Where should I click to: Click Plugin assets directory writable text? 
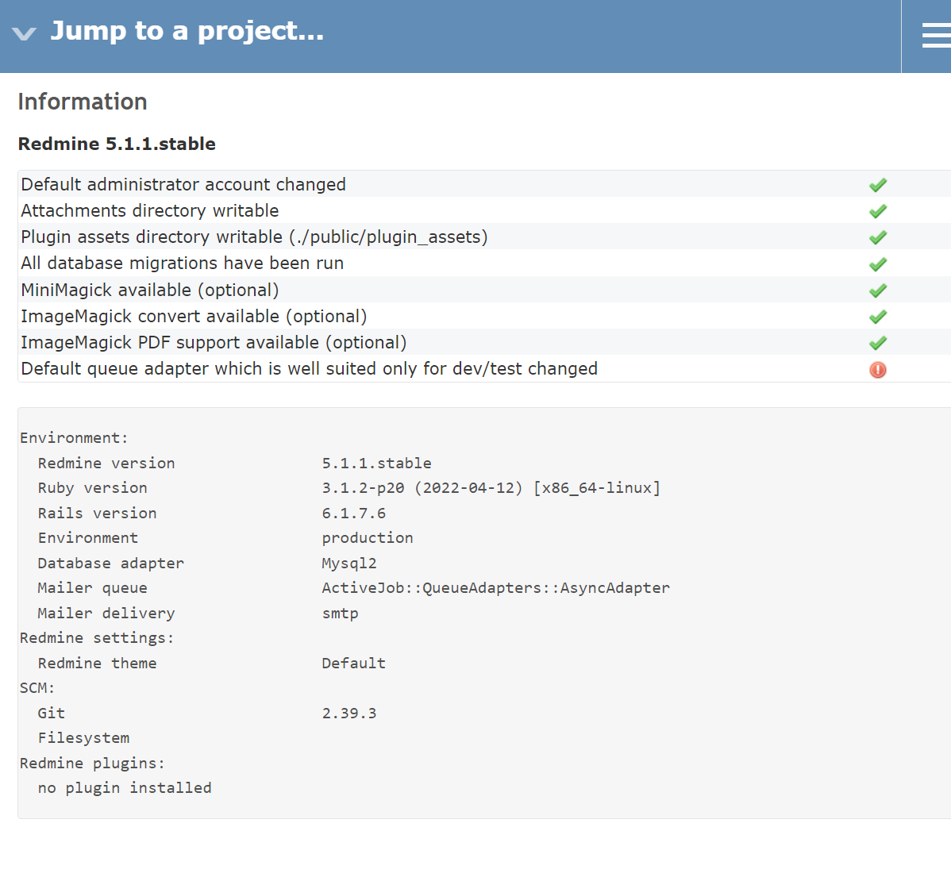pos(254,237)
